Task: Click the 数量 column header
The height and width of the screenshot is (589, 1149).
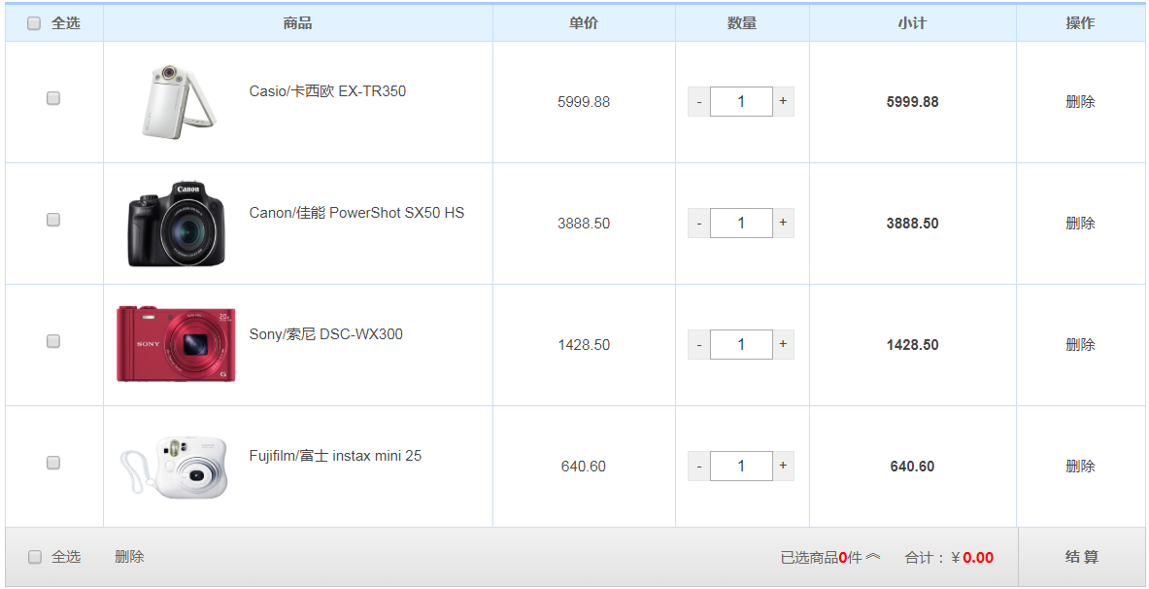Action: pos(742,23)
